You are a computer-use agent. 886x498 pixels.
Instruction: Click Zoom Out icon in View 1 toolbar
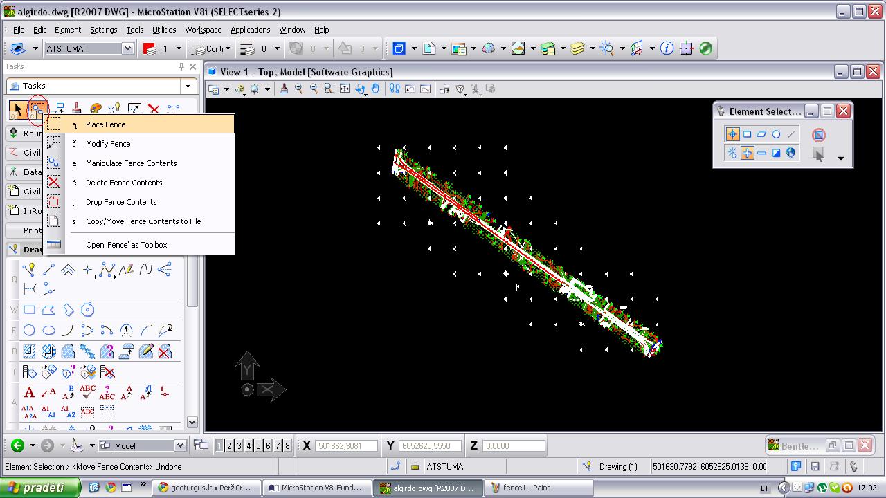[314, 89]
